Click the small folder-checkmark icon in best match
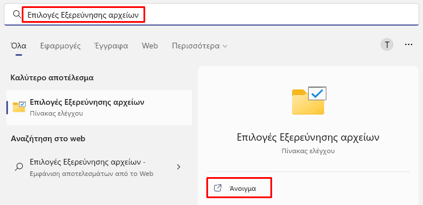The width and height of the screenshot is (423, 205). [x=19, y=107]
